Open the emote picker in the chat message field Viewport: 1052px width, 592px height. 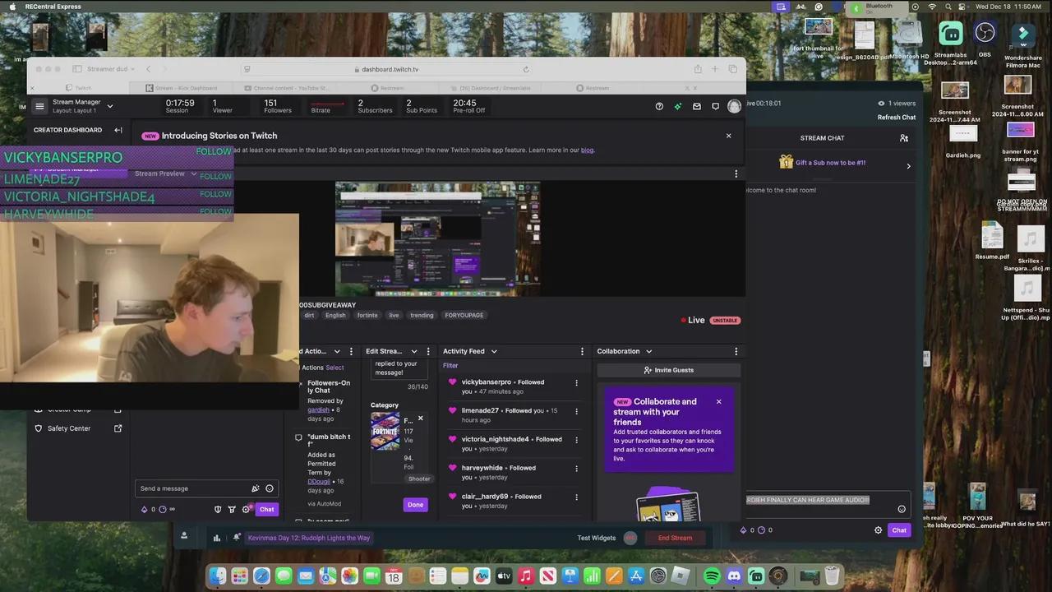coord(270,488)
